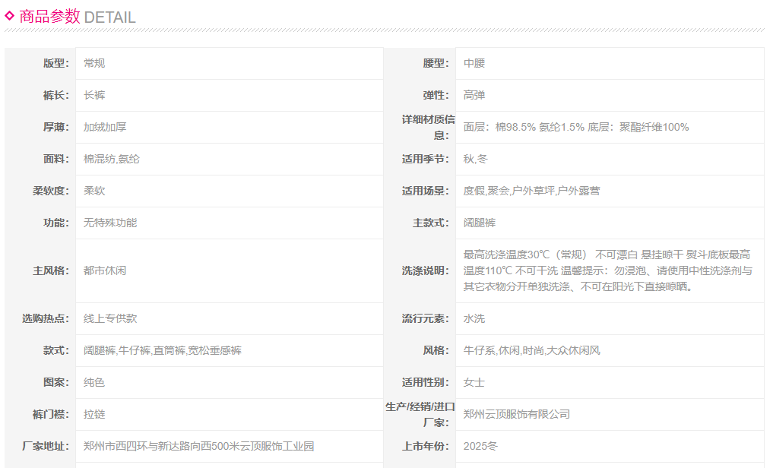Click the 洗涤说明 washing instructions paragraph
This screenshot has height=468, width=773.
(607, 270)
